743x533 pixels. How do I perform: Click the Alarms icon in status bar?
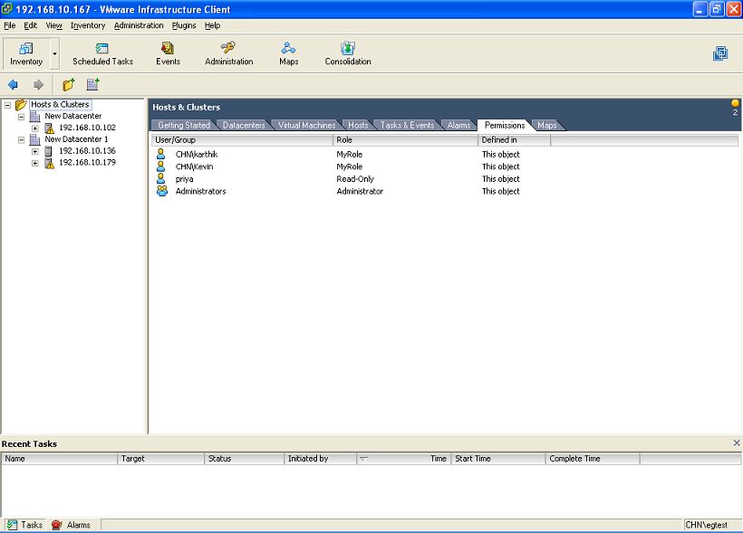coord(57,525)
